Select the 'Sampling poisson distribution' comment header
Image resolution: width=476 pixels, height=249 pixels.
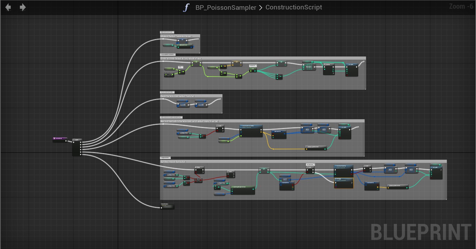pyautogui.click(x=303, y=161)
